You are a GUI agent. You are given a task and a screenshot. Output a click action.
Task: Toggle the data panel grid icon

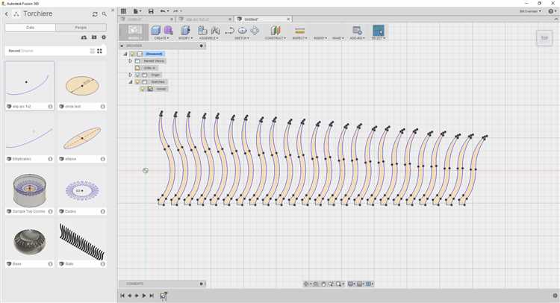pos(123,11)
